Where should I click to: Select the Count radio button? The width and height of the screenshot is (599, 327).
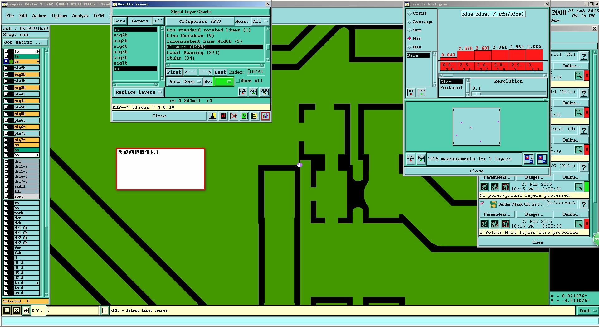[410, 13]
